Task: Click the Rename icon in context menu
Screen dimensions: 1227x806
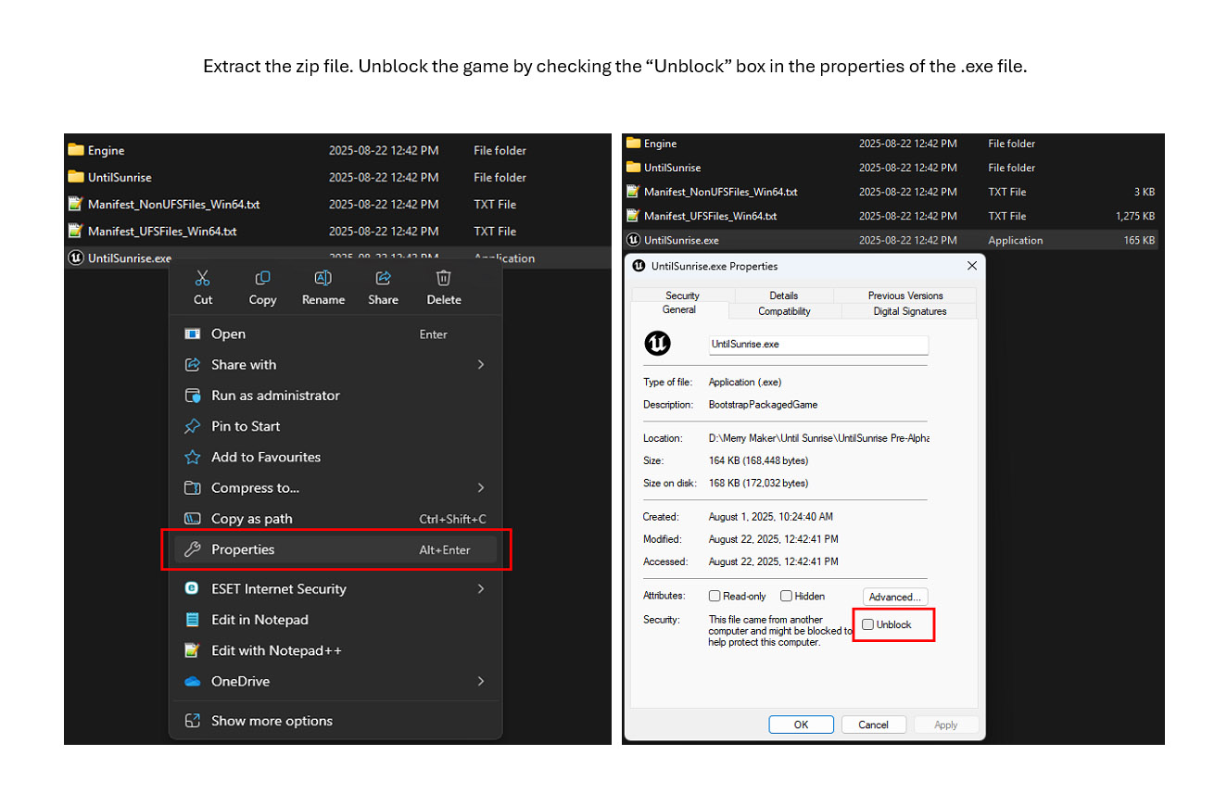Action: coord(323,278)
